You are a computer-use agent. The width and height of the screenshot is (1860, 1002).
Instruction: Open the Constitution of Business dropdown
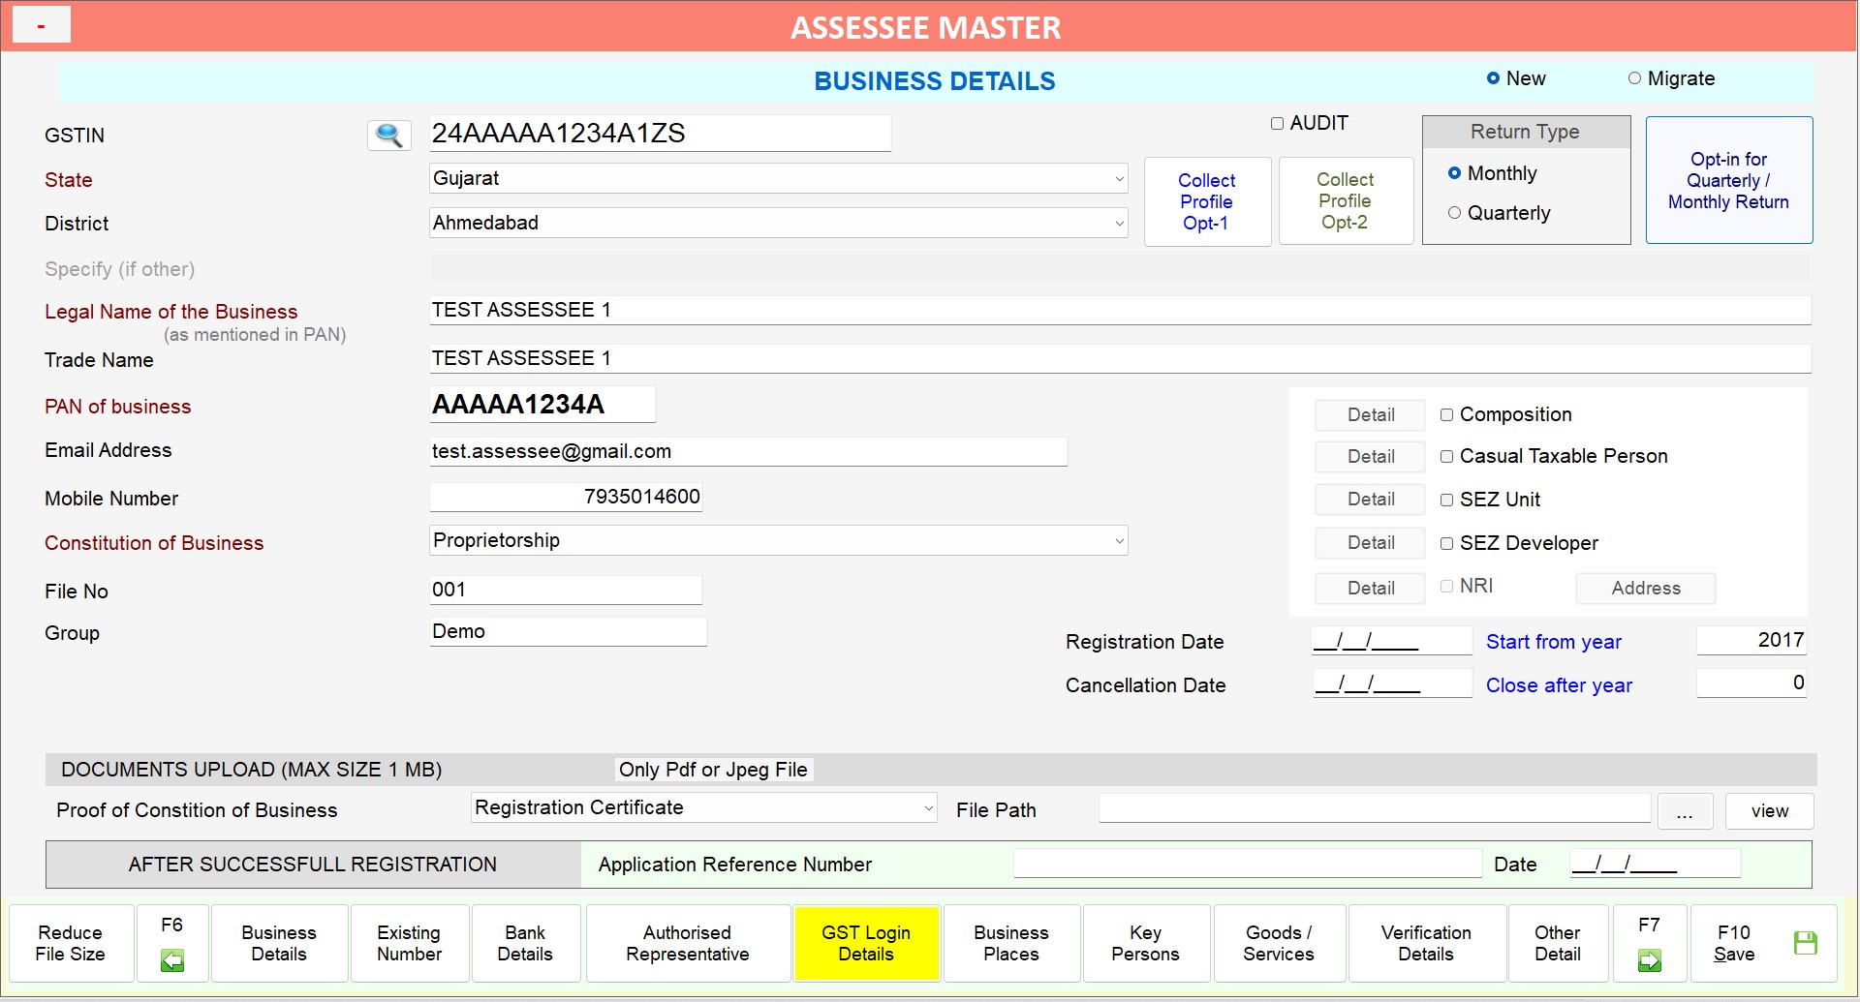pyautogui.click(x=1119, y=541)
